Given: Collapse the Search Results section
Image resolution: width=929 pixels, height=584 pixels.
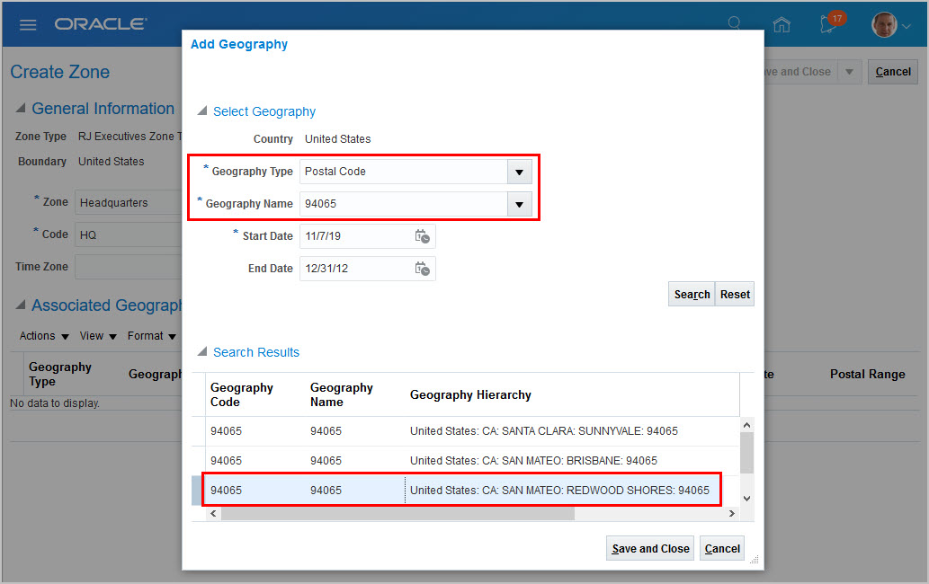Looking at the screenshot, I should tap(202, 352).
